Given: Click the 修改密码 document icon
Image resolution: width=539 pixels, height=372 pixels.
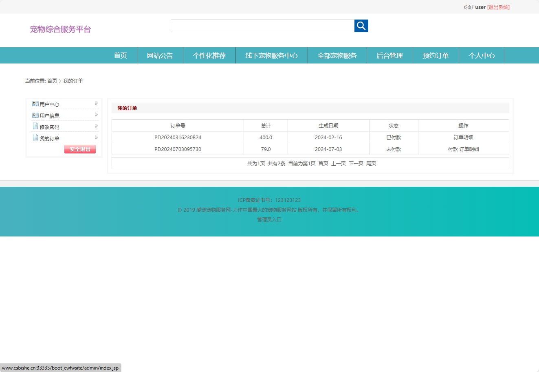Looking at the screenshot, I should (35, 127).
